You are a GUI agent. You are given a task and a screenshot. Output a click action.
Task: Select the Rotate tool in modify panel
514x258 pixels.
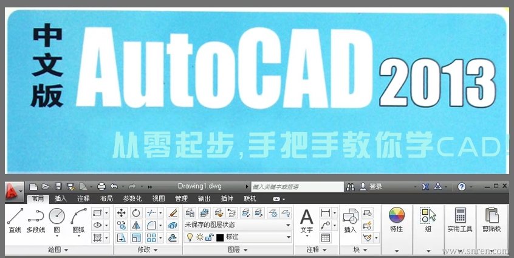[x=136, y=213]
